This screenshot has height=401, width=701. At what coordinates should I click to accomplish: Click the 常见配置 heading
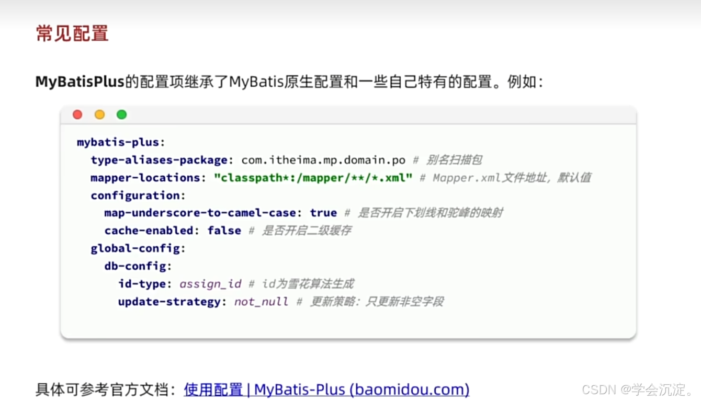pyautogui.click(x=72, y=33)
